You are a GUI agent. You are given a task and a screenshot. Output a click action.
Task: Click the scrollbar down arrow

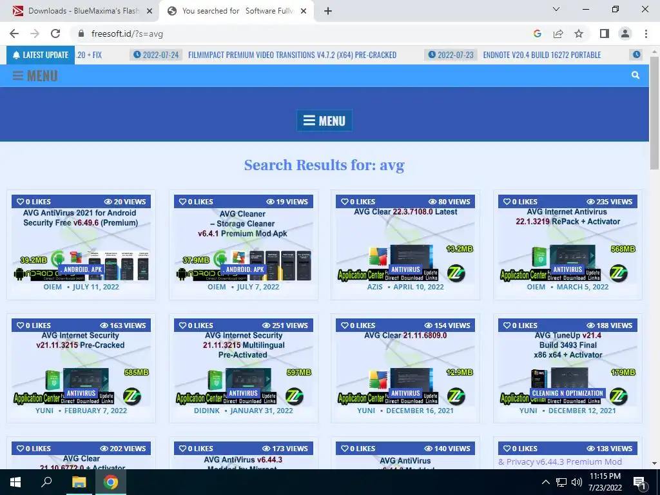tap(654, 463)
